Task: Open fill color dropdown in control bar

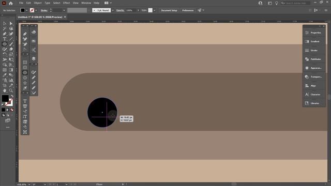Action: click(x=27, y=10)
